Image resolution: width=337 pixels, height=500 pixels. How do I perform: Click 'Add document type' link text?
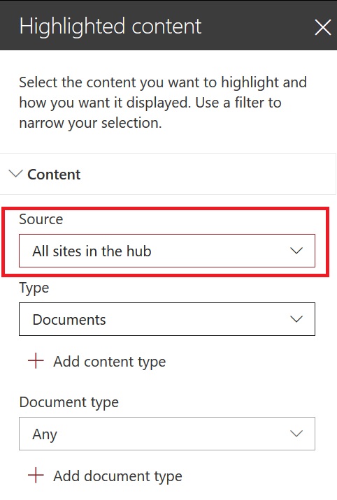click(x=117, y=476)
